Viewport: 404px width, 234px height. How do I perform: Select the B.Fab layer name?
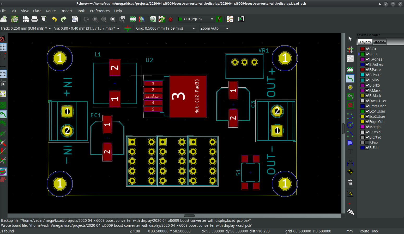(x=374, y=148)
